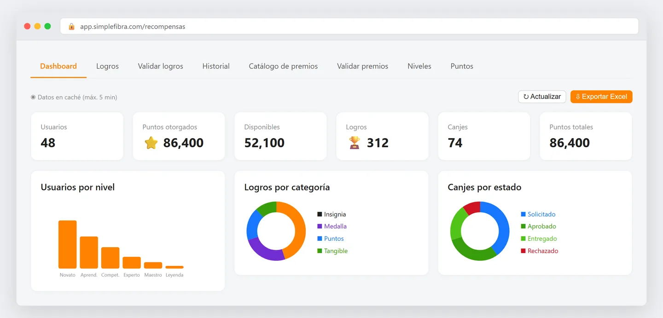This screenshot has width=663, height=318.
Task: Click the star icon beside 86,400
Action: [151, 143]
